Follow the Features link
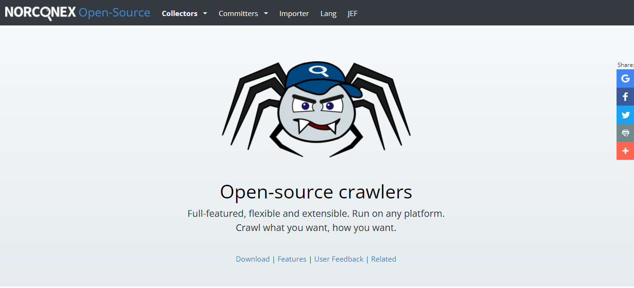The height and width of the screenshot is (288, 634). tap(292, 259)
